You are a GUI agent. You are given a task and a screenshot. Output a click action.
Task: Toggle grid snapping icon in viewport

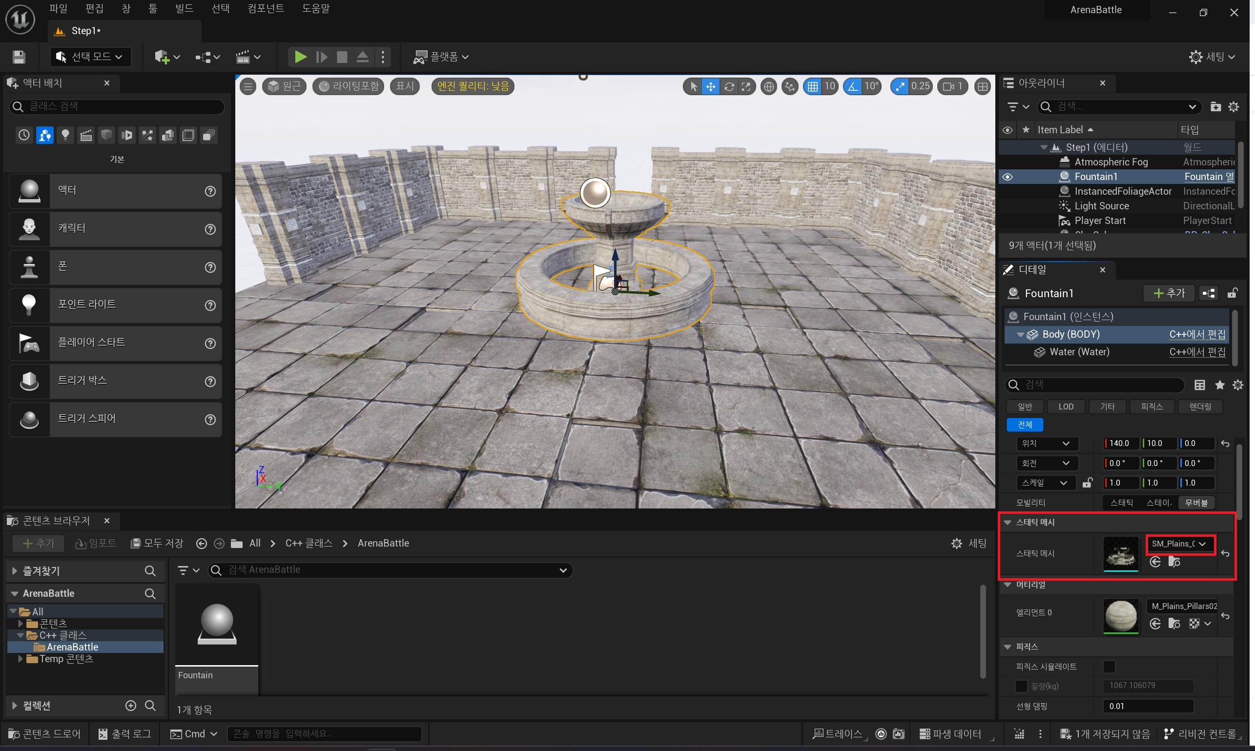click(x=813, y=86)
